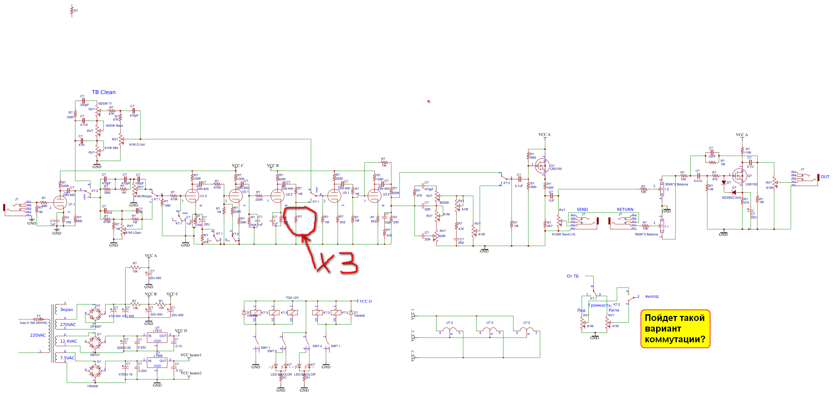
Task: Select the U1.1 input triode tube symbol
Action: (60, 202)
